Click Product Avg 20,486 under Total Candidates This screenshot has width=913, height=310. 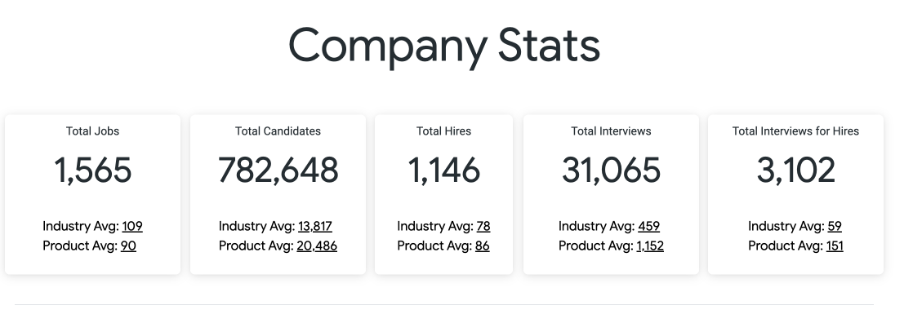(x=317, y=246)
